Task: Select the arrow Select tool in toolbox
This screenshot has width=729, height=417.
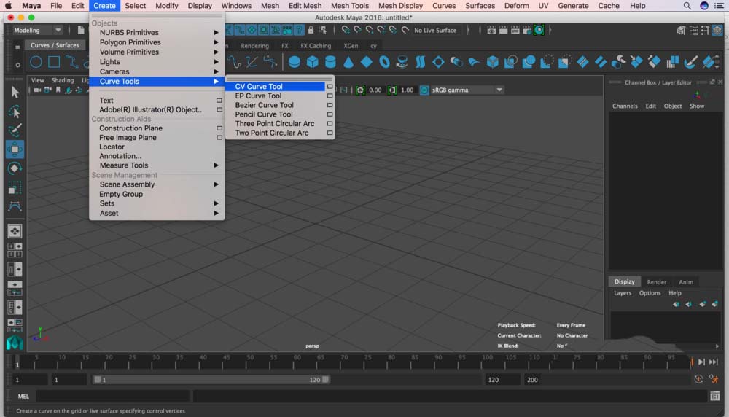Action: click(x=15, y=93)
